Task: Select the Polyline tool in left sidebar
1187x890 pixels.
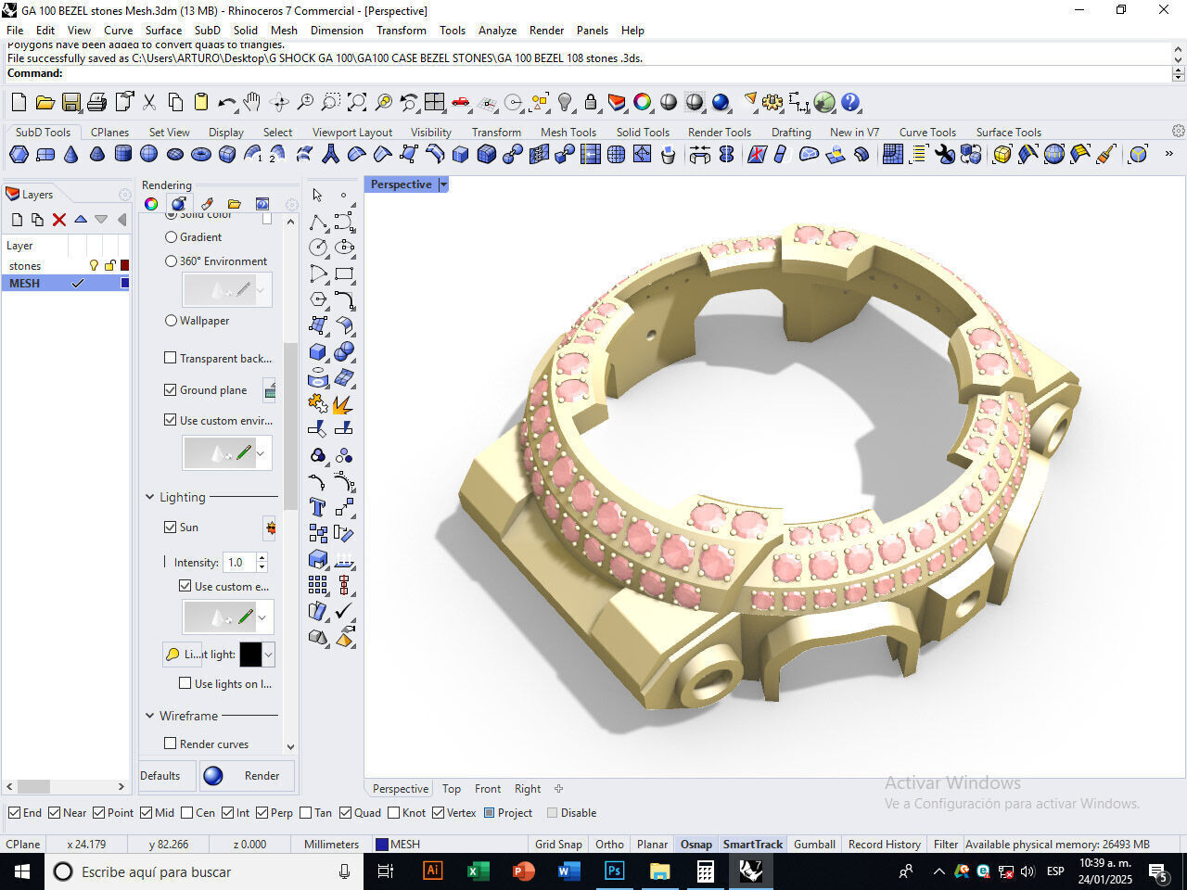Action: pos(318,222)
